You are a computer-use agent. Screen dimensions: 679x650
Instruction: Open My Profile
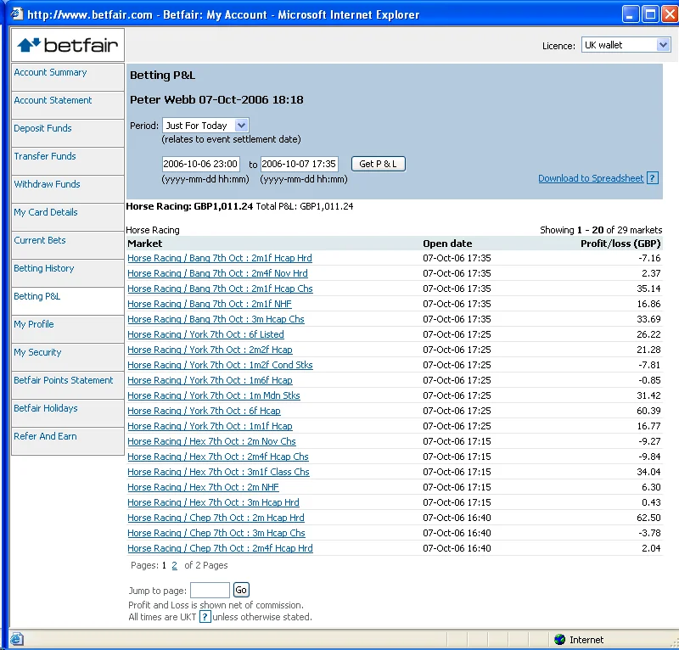tap(34, 324)
